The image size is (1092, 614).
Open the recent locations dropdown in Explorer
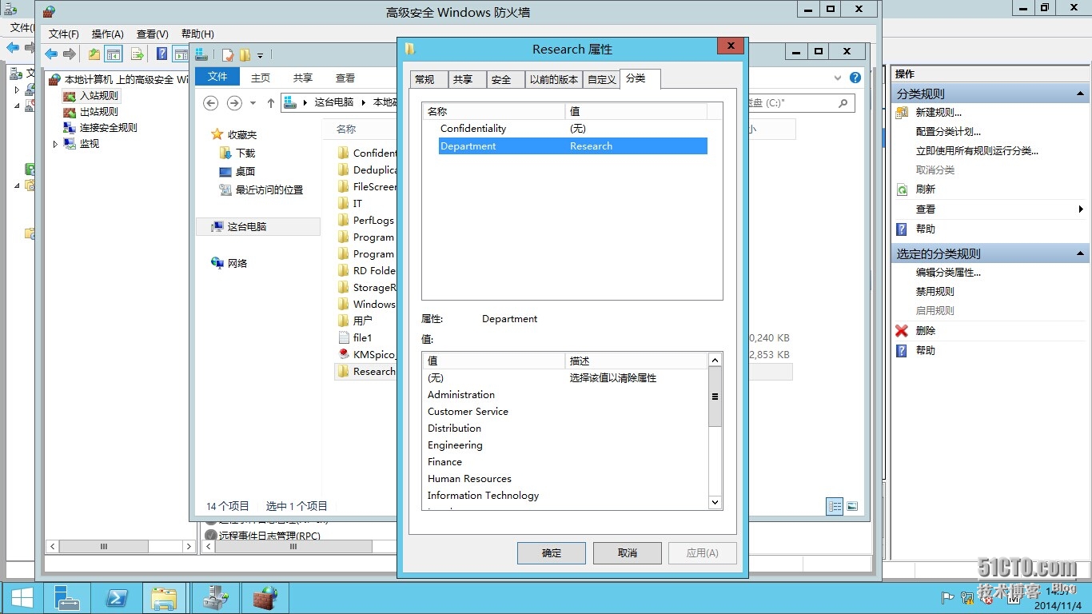point(253,103)
